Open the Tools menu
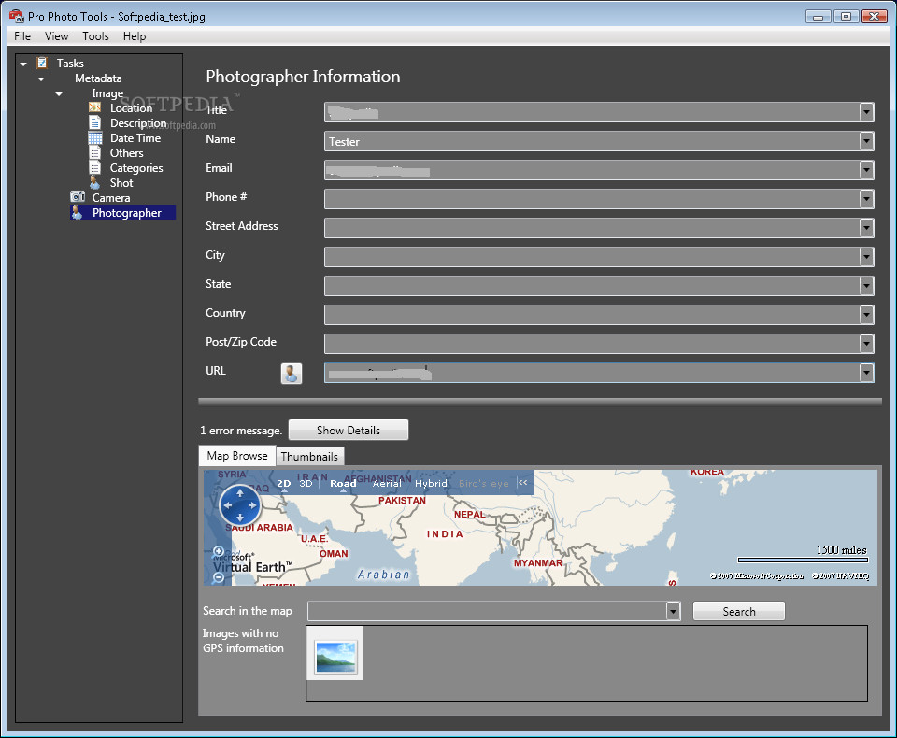This screenshot has height=738, width=897. coord(95,36)
